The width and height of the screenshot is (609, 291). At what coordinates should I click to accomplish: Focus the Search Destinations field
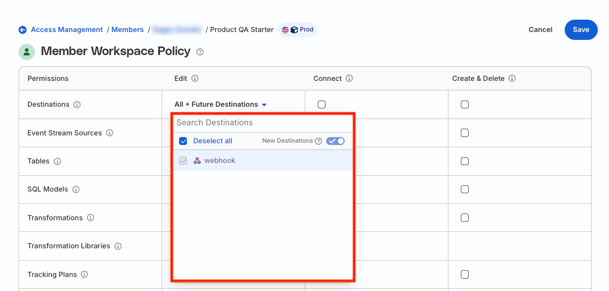[x=263, y=122]
